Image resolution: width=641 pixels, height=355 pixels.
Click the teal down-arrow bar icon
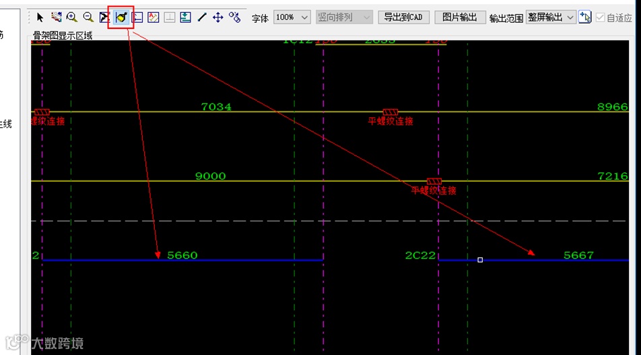186,18
